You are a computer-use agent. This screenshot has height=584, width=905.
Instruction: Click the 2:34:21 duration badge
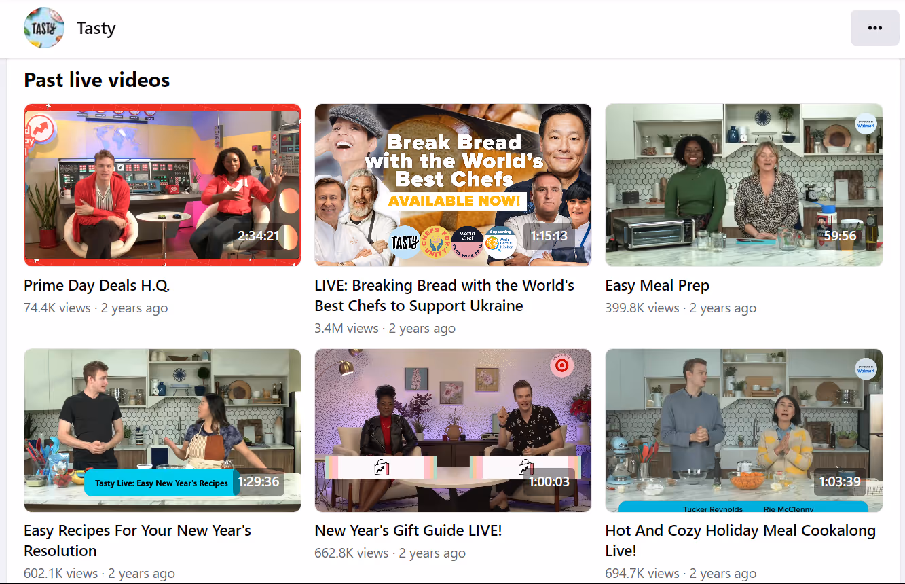pyautogui.click(x=258, y=236)
